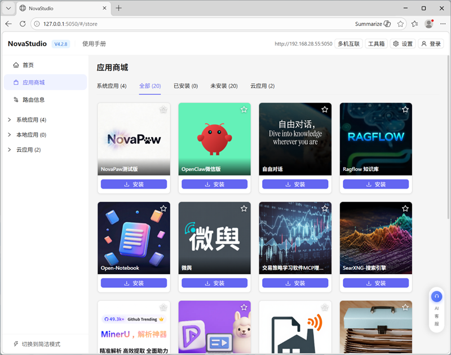Favorite the NovaPaw测试版 card star

tap(163, 109)
